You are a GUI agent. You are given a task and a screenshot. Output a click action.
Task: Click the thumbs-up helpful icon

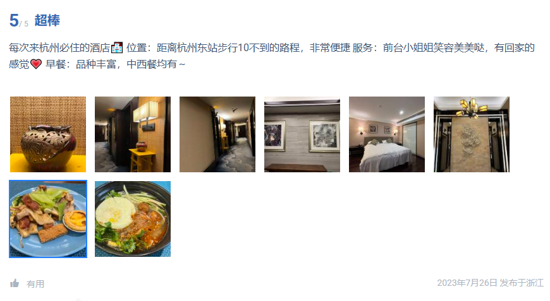coord(15,283)
